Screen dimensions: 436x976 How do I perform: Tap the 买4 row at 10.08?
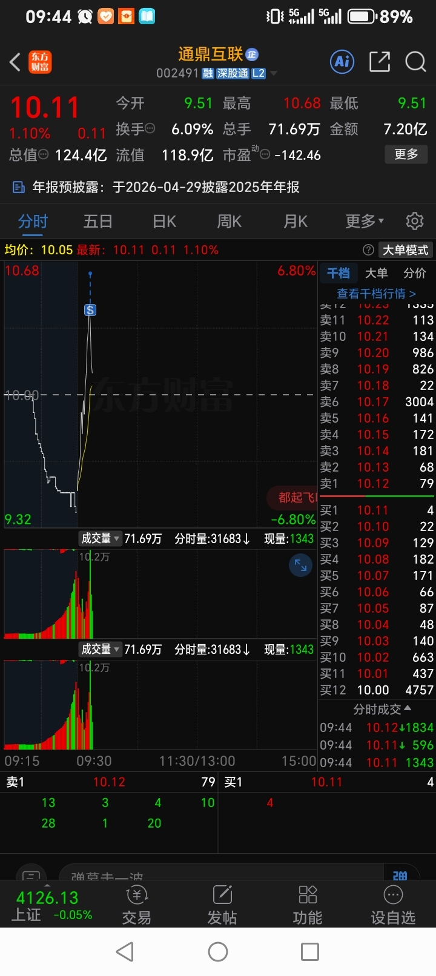pos(377,559)
